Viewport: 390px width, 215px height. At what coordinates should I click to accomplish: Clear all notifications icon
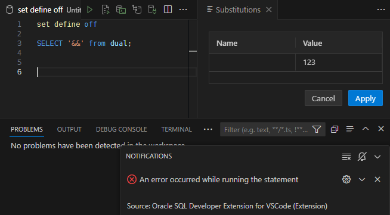(346, 157)
